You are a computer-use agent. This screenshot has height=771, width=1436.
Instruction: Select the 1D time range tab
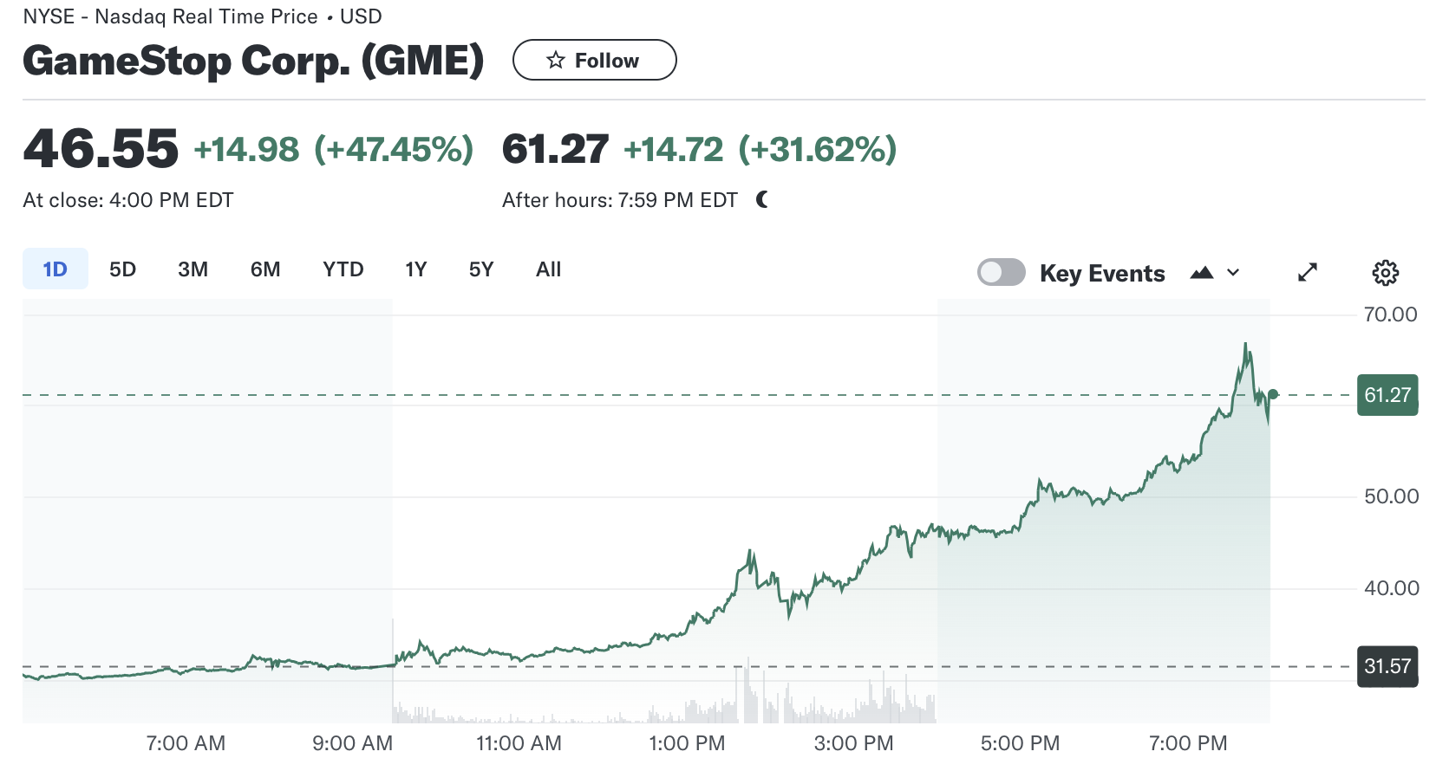[x=55, y=269]
